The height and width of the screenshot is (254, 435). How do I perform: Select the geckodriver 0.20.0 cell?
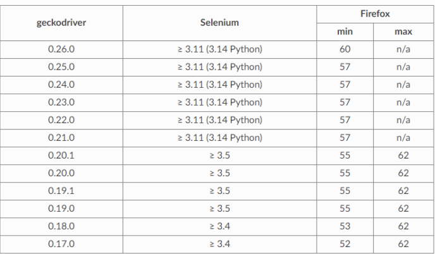pos(61,172)
